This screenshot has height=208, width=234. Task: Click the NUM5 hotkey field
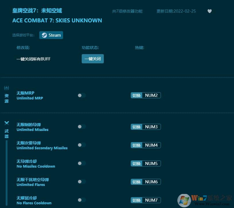point(151,163)
